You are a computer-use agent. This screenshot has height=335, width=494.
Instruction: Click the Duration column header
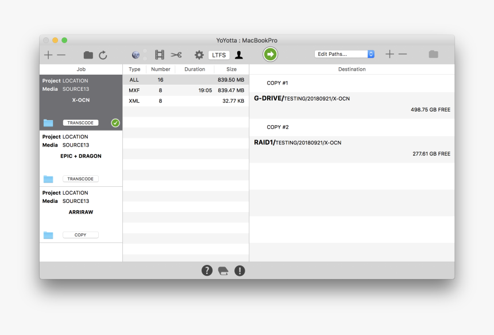(x=194, y=69)
